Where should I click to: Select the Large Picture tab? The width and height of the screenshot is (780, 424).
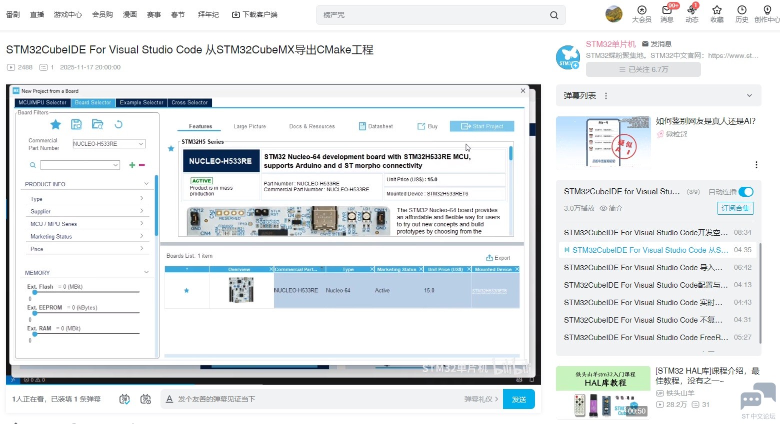(249, 126)
